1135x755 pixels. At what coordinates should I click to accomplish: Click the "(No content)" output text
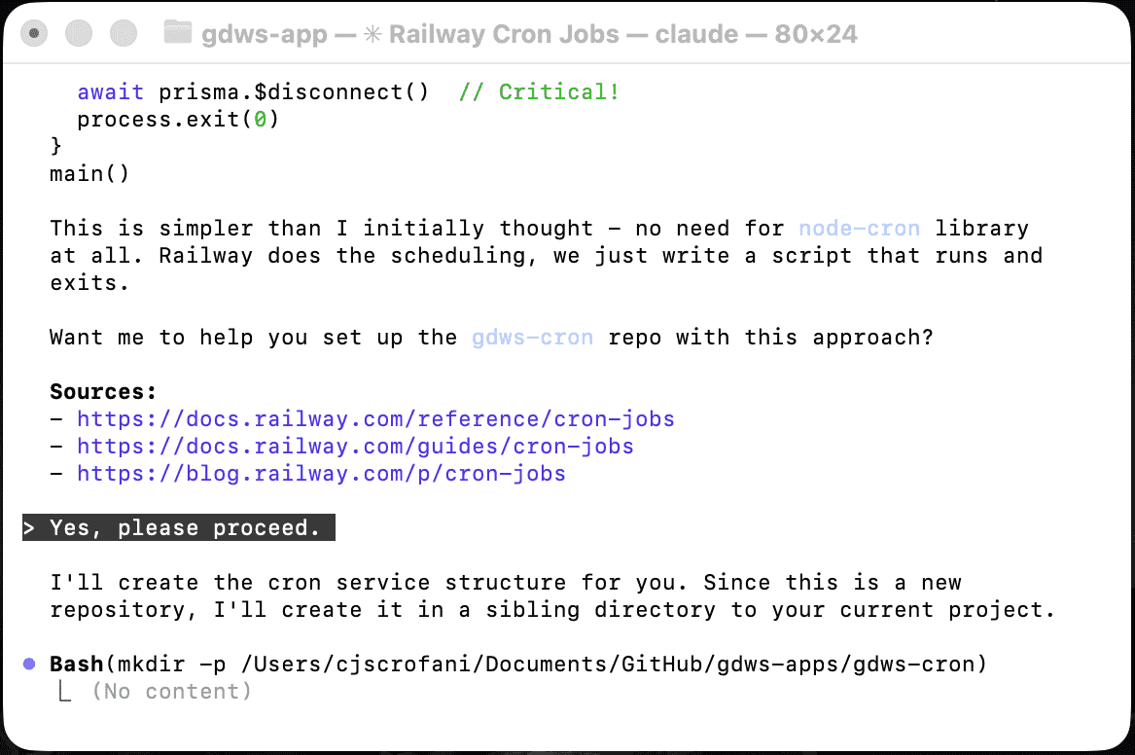tap(171, 692)
